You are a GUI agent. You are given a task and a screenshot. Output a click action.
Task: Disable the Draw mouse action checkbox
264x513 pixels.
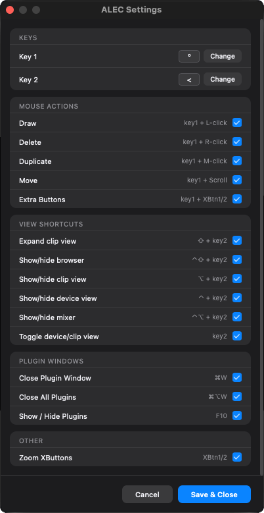tap(237, 123)
